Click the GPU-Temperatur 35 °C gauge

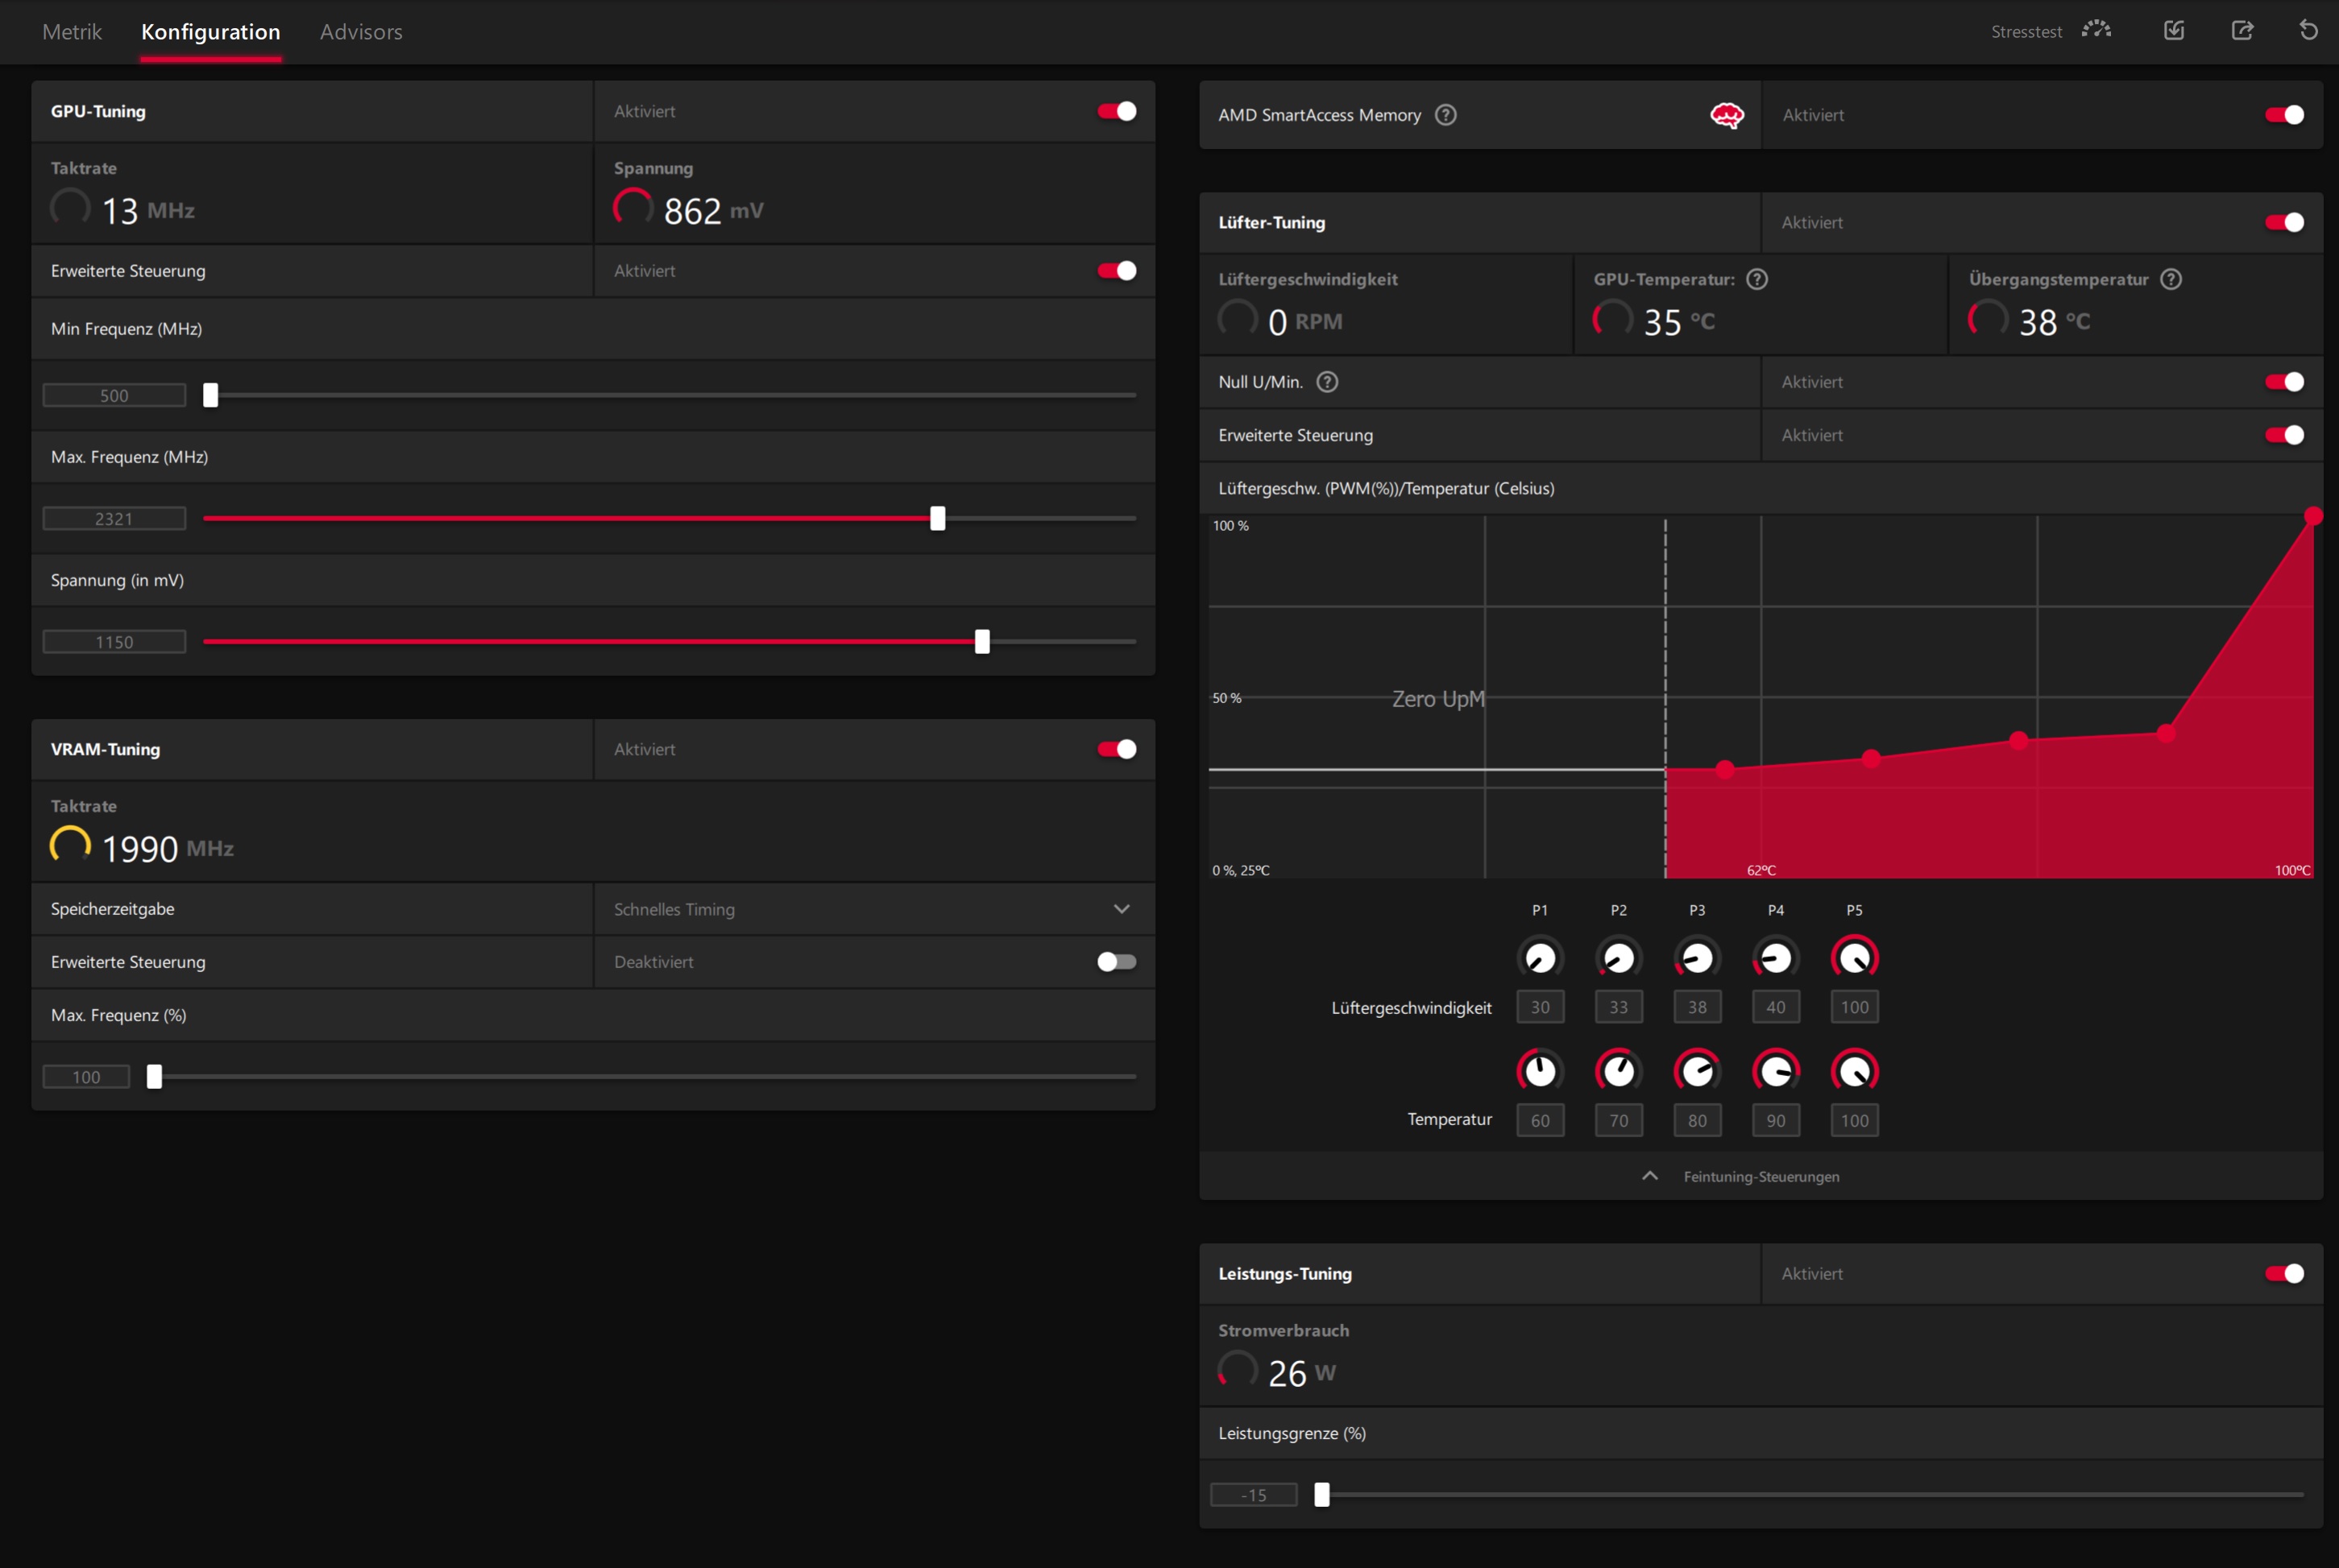click(x=1613, y=319)
